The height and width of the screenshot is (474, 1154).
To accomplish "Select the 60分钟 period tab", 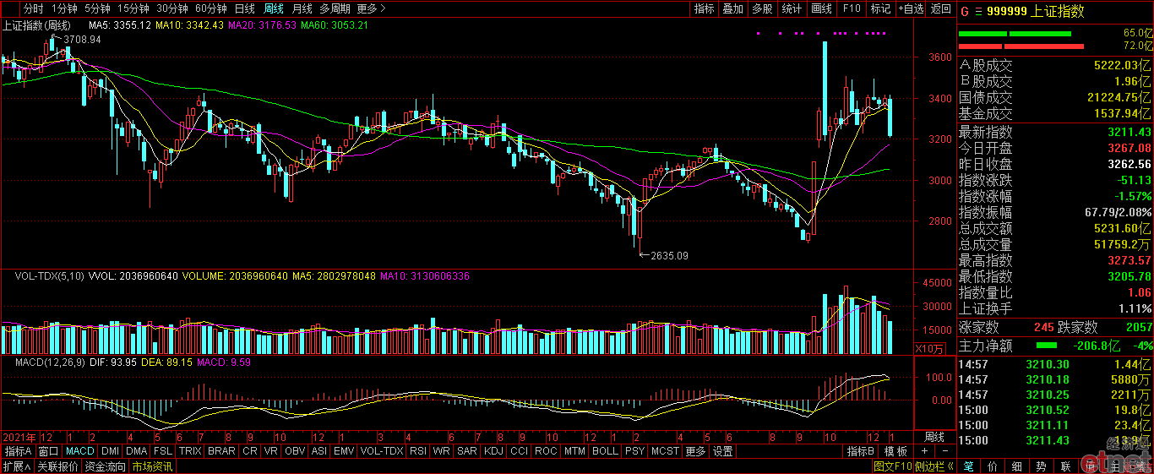I will (x=213, y=8).
